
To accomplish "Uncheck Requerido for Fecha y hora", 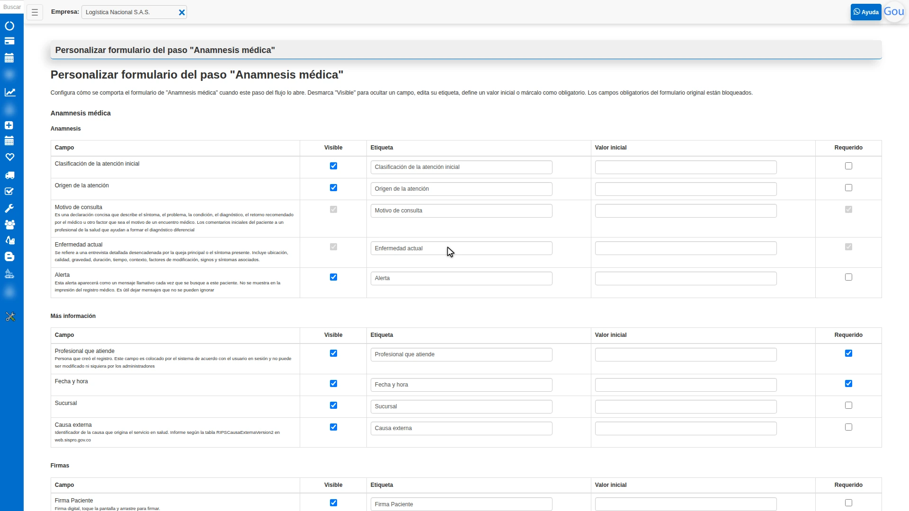I will click(x=848, y=384).
